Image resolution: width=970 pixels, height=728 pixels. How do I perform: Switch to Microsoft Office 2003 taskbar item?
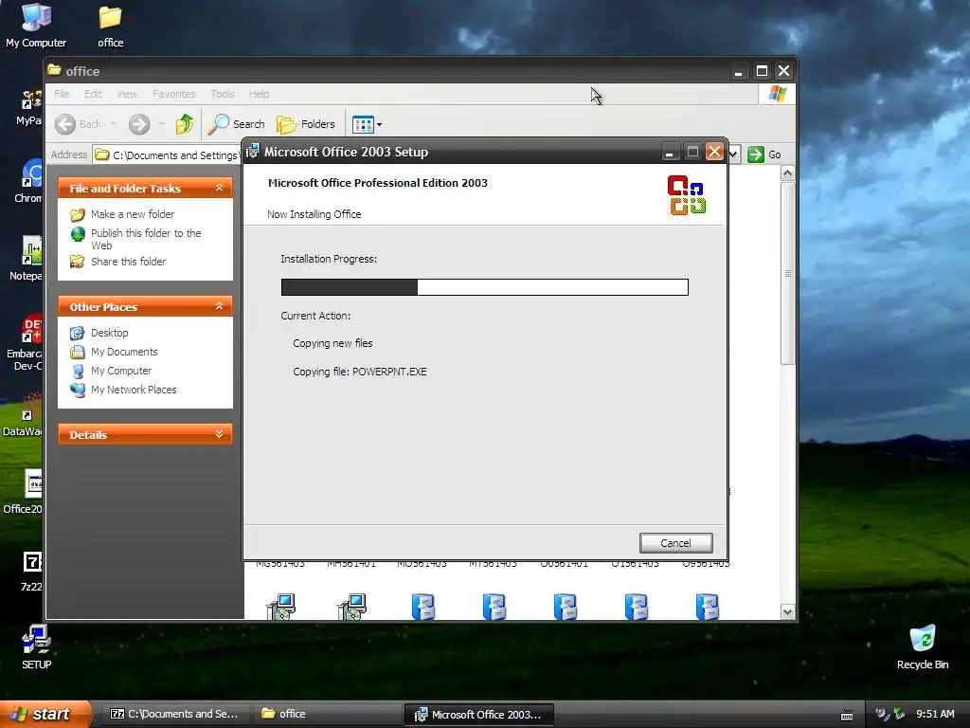(x=478, y=715)
